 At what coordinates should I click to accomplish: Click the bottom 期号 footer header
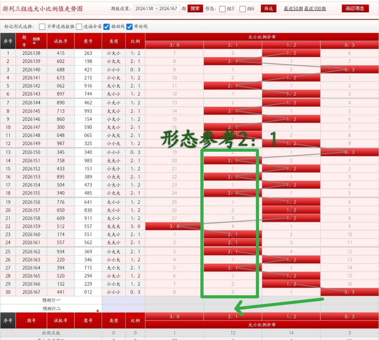point(31,321)
